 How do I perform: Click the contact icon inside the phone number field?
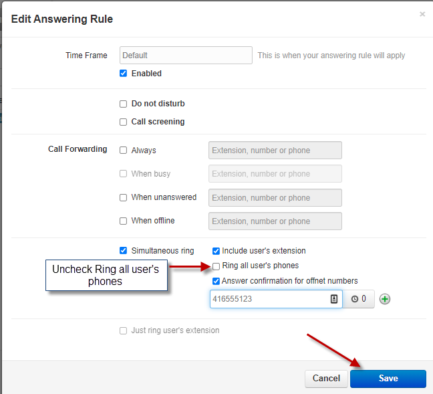click(x=334, y=299)
